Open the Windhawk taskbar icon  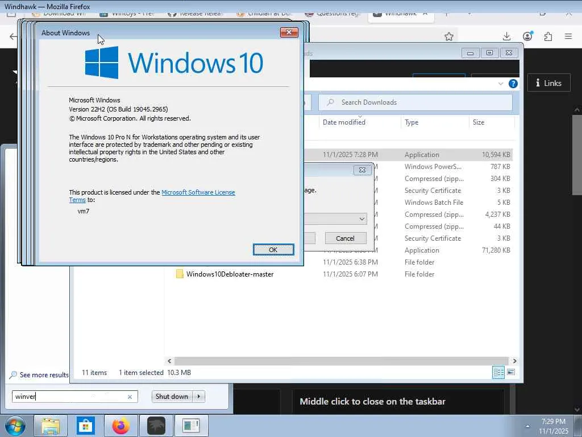[x=156, y=426]
